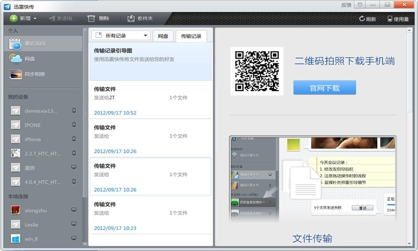Open the Sync Album photo icon
The image size is (418, 251).
tap(16, 74)
